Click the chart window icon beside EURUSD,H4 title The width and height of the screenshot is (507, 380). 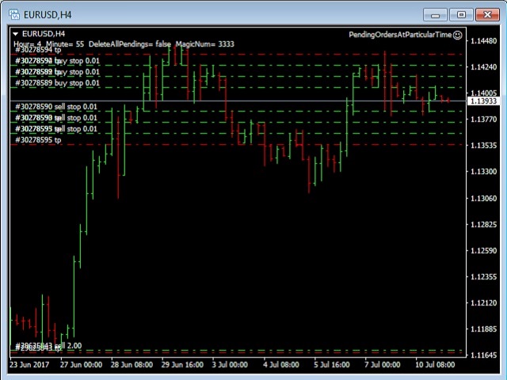[14, 15]
